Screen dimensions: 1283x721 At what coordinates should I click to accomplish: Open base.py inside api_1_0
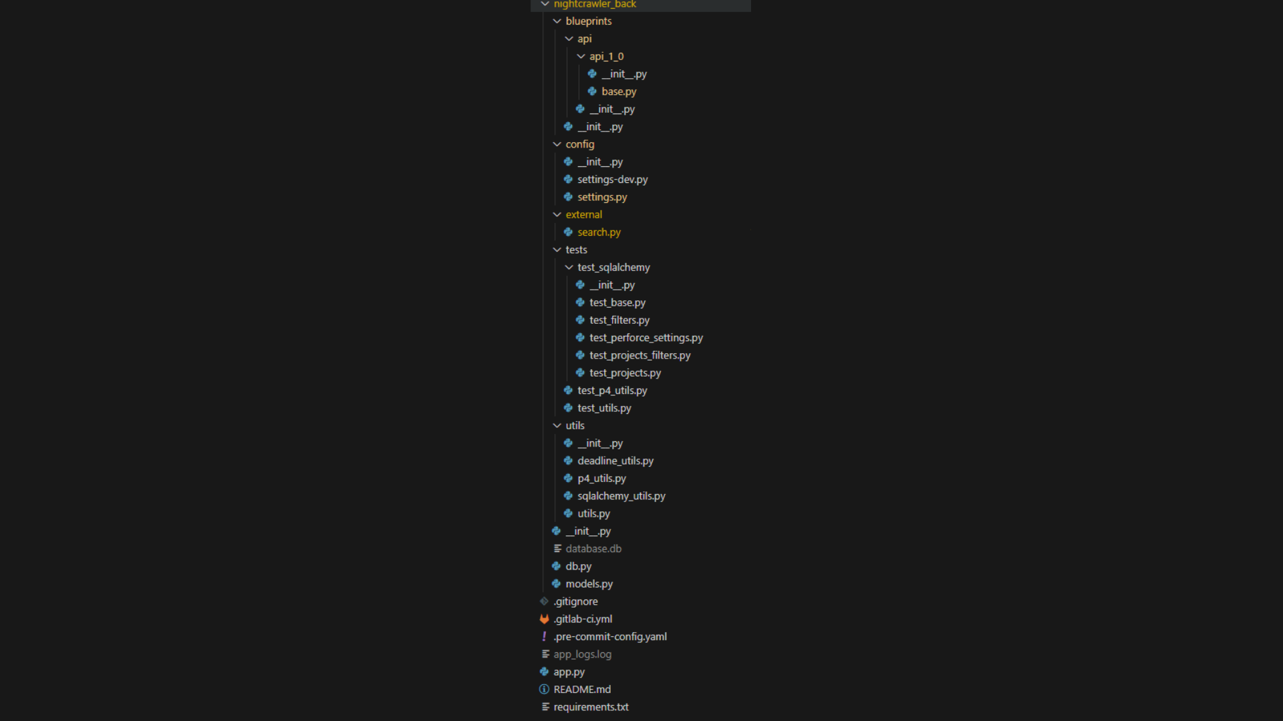click(619, 91)
